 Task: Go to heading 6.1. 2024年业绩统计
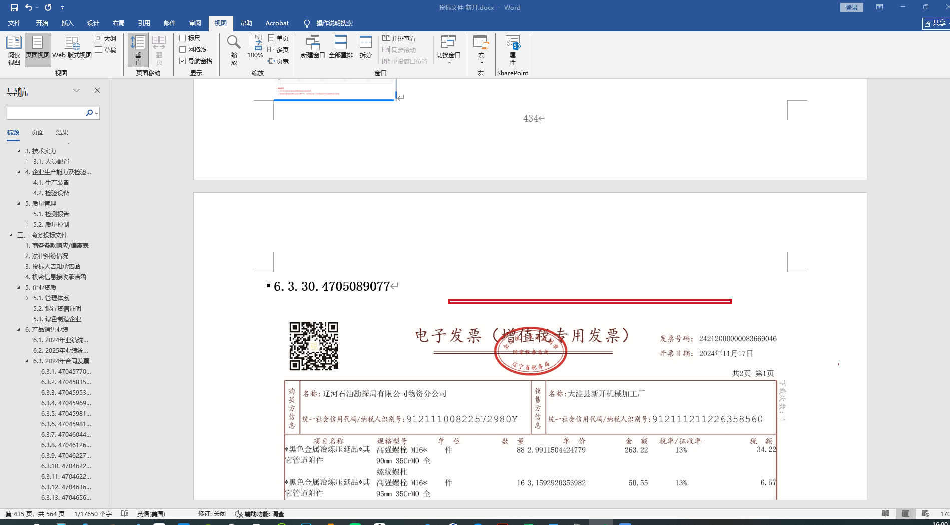pyautogui.click(x=61, y=340)
